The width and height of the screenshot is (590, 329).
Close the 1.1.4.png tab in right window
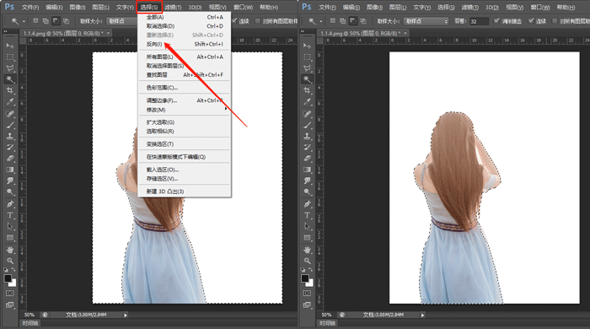coord(405,33)
